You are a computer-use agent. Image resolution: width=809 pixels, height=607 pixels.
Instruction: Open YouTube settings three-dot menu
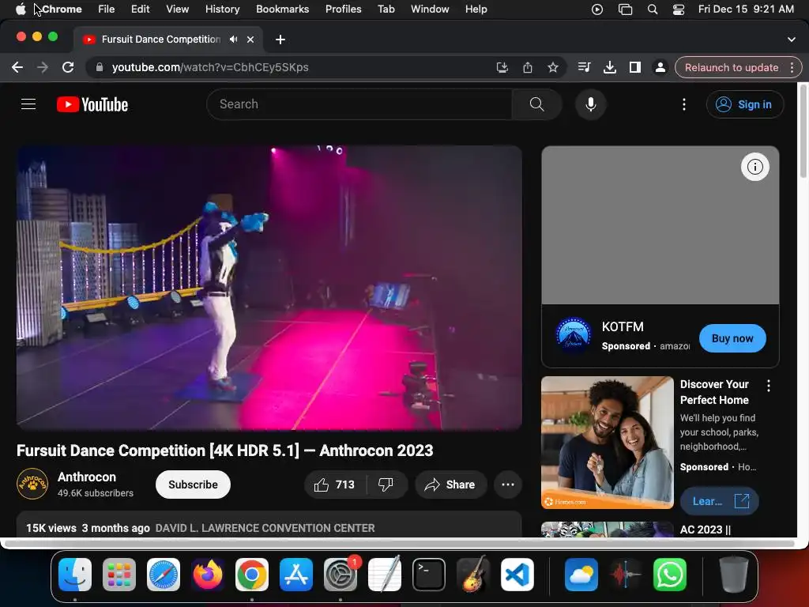pyautogui.click(x=684, y=104)
